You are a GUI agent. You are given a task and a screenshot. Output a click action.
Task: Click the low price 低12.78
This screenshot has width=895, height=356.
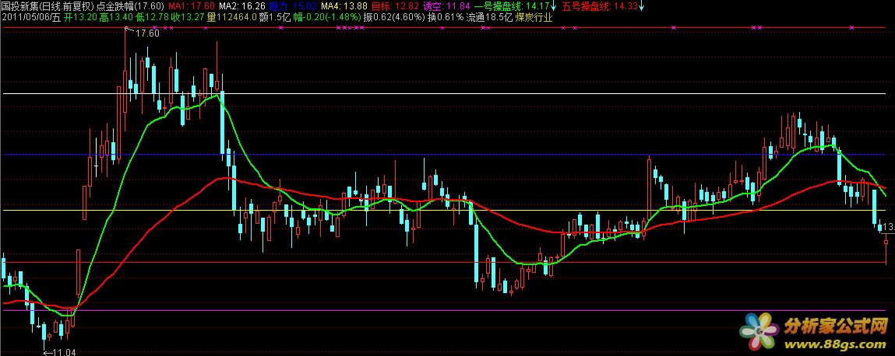pos(153,18)
